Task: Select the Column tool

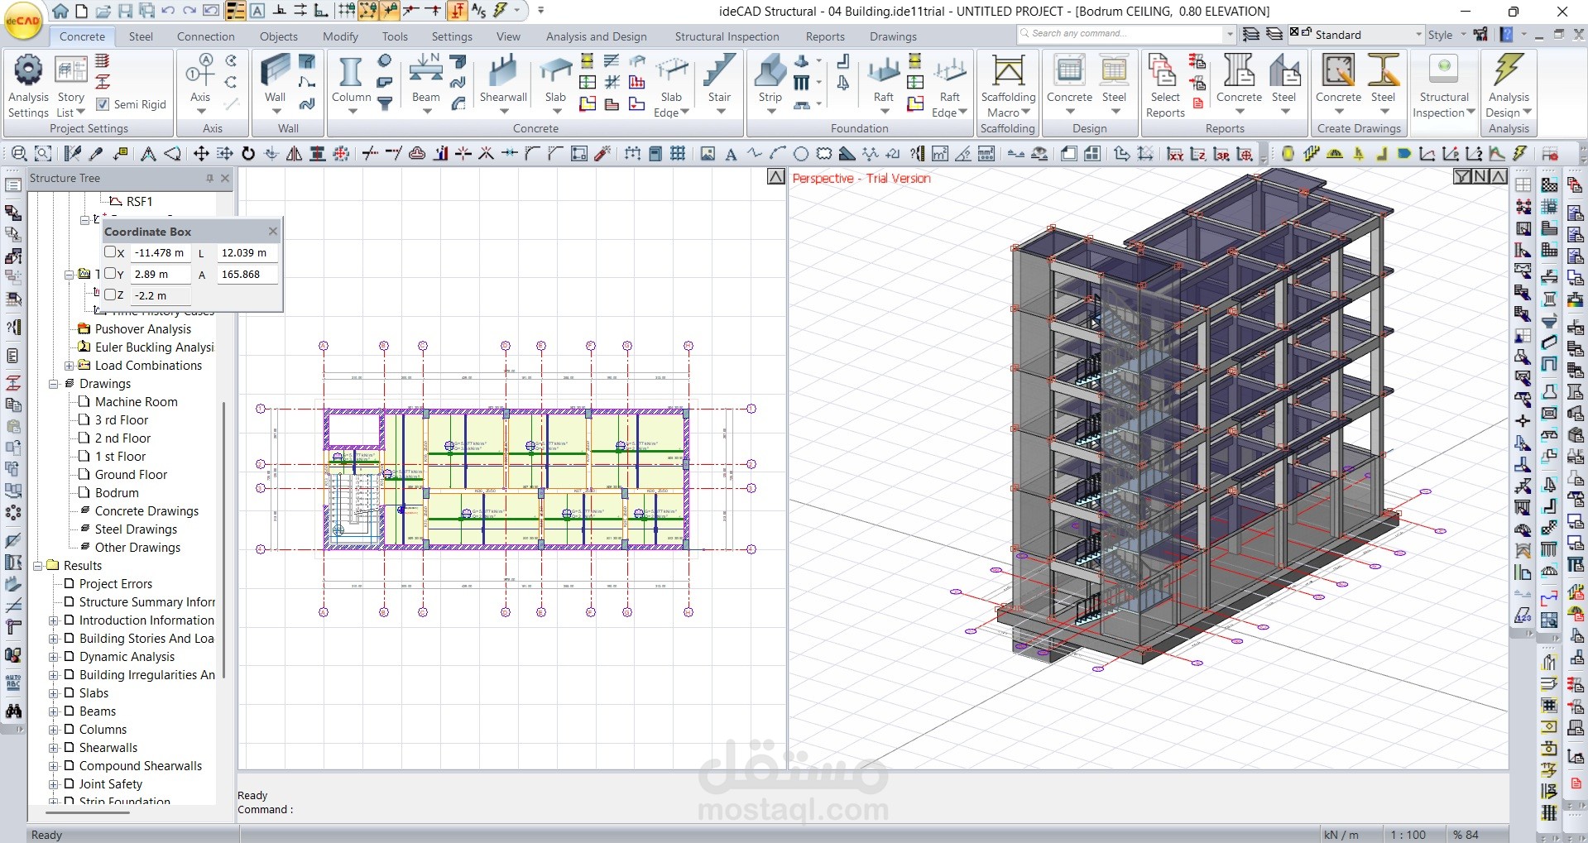Action: coord(349,79)
